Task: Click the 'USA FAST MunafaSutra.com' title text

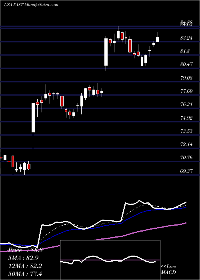Action: pos(31,5)
